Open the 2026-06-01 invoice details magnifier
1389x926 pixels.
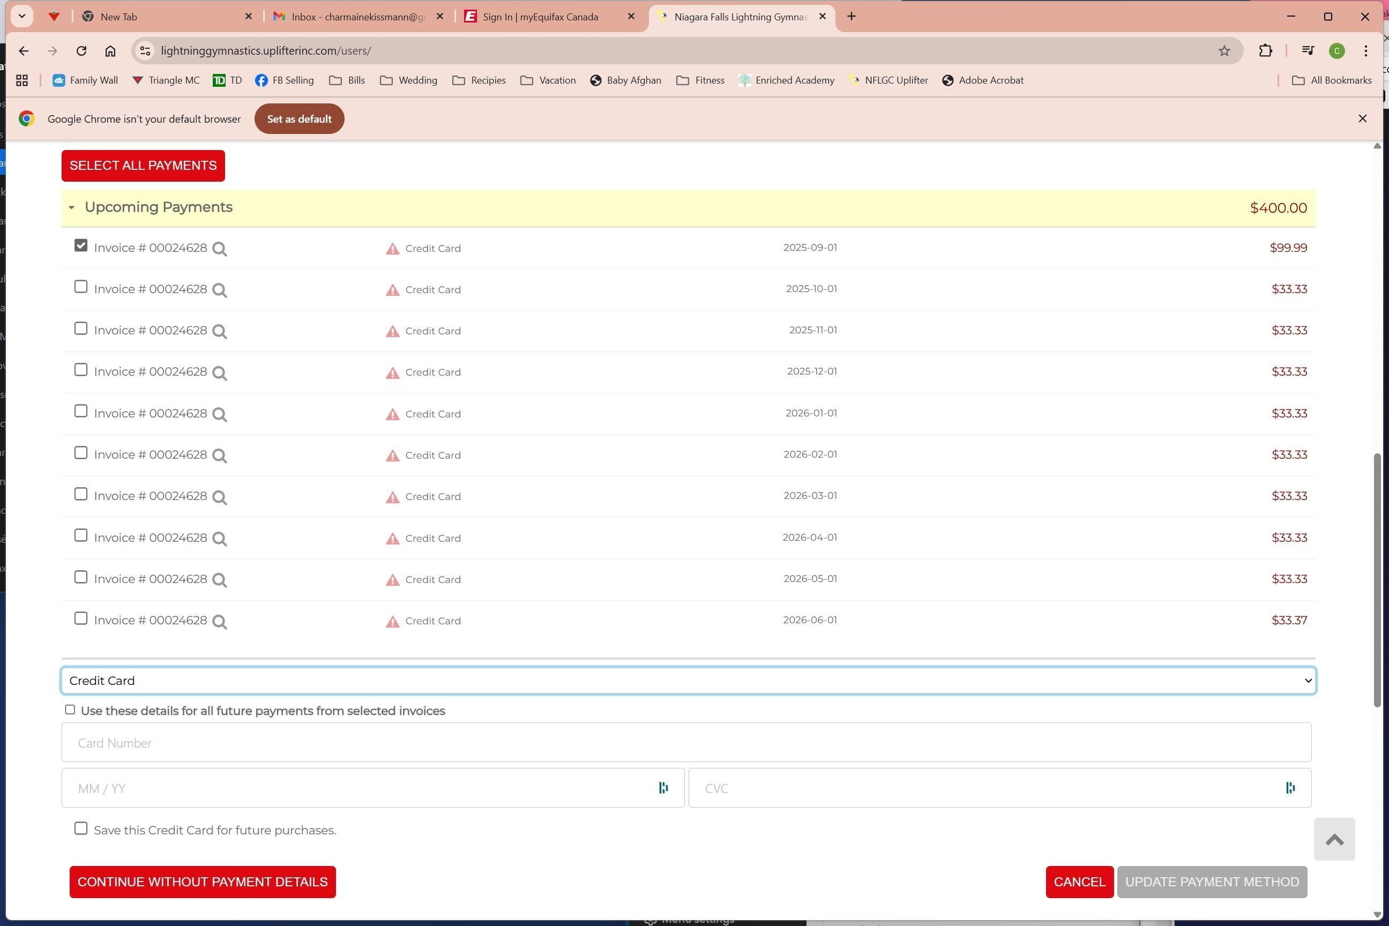coord(220,621)
